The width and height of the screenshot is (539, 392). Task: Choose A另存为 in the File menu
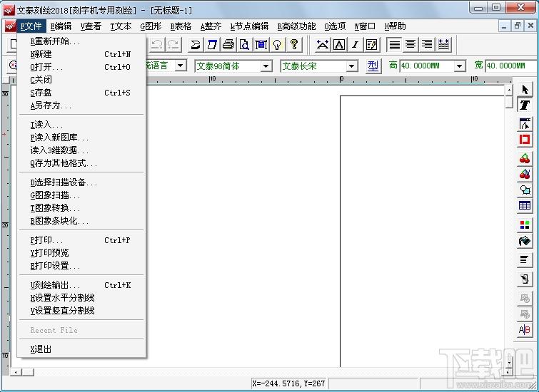pyautogui.click(x=82, y=105)
